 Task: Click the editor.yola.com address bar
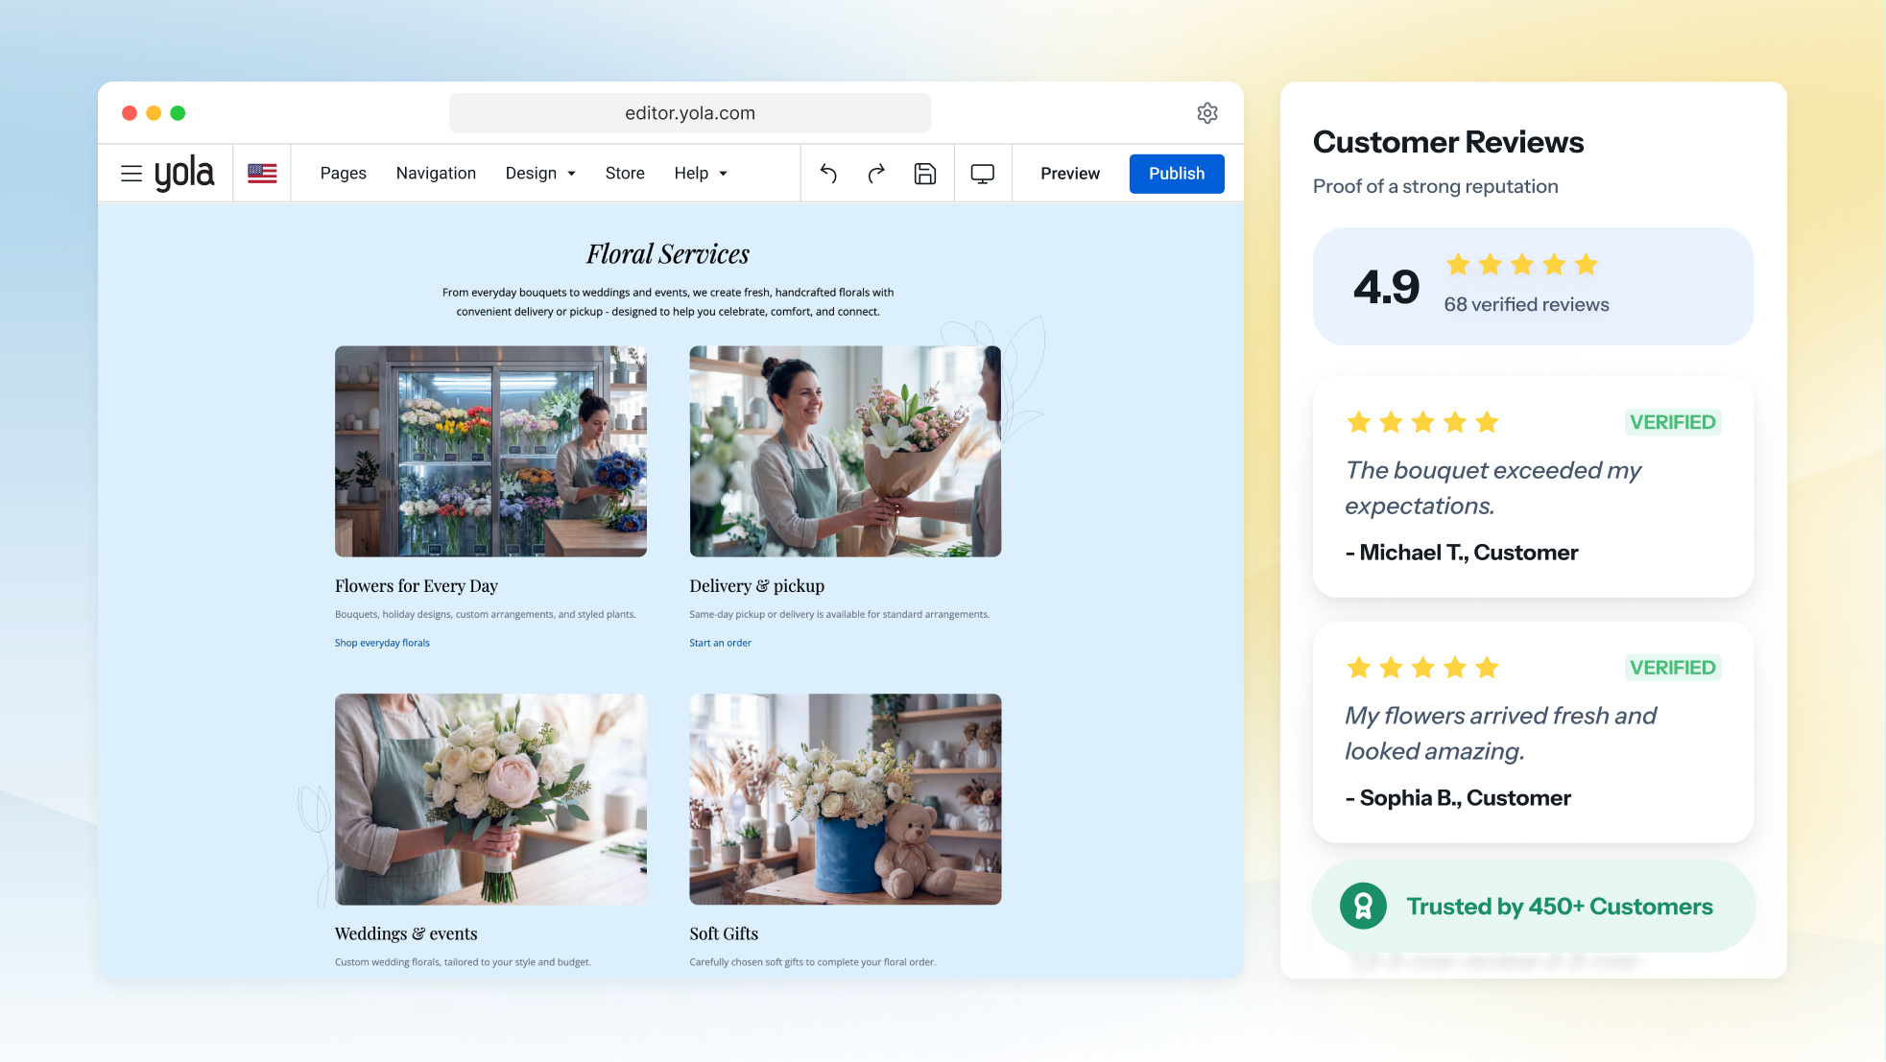690,113
